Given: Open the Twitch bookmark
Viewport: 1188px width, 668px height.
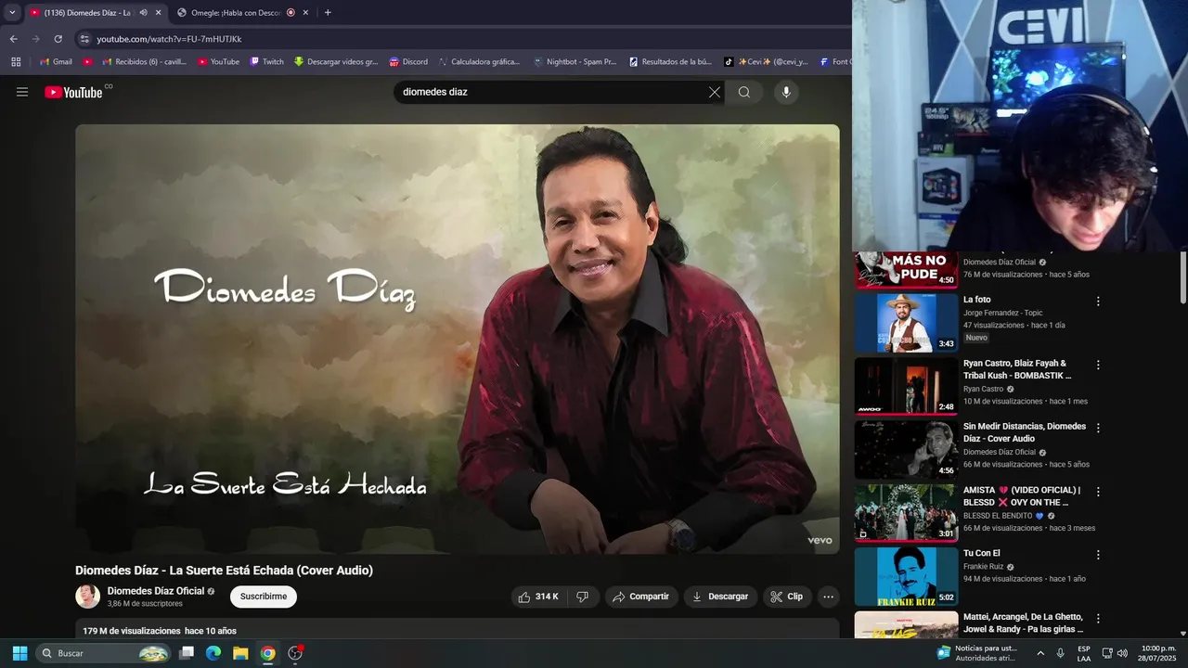Looking at the screenshot, I should 266,62.
